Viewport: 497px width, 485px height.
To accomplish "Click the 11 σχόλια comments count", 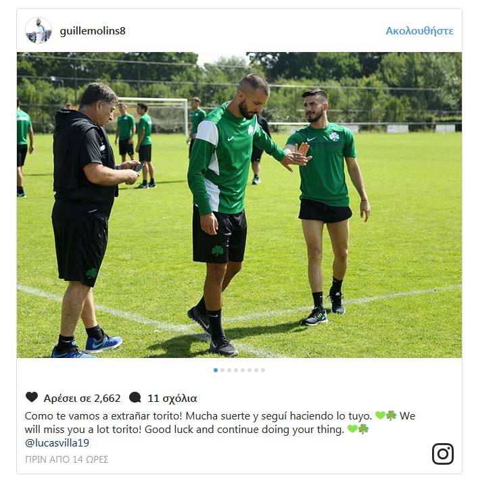I will [x=172, y=399].
